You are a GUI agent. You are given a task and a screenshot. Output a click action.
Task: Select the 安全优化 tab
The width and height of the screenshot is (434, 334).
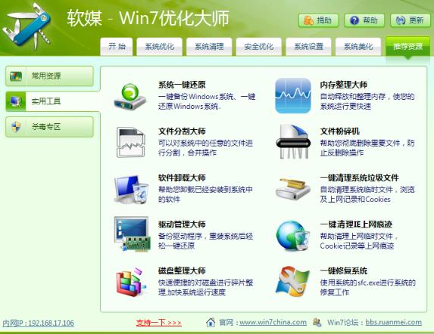259,46
